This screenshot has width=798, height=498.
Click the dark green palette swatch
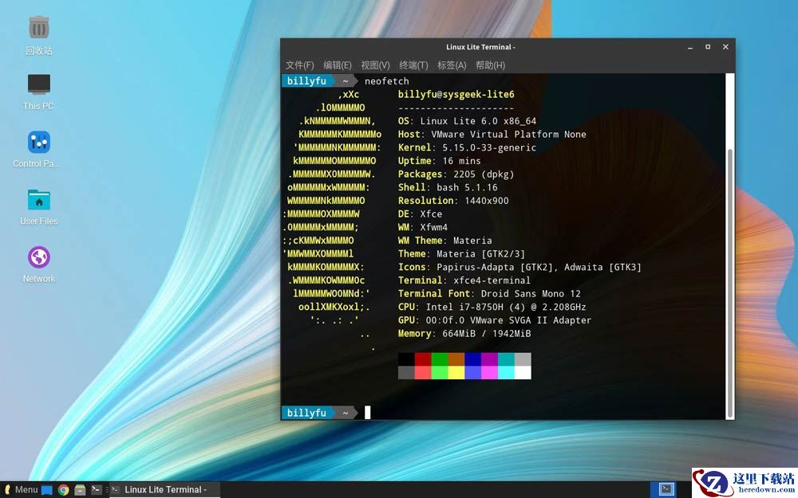tap(440, 359)
